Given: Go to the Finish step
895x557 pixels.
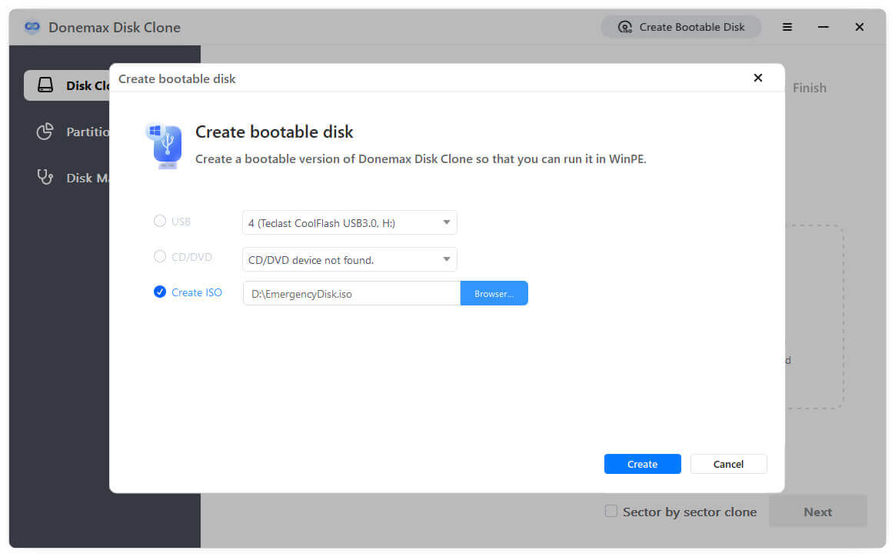Looking at the screenshot, I should coord(809,88).
